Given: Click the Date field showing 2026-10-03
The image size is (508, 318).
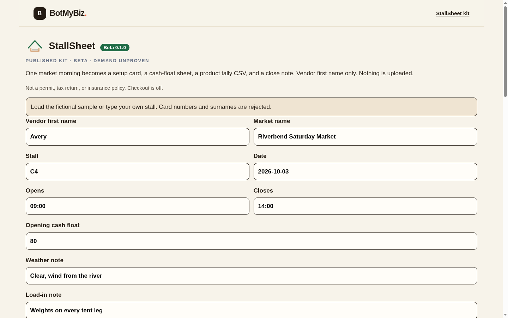Looking at the screenshot, I should coord(365,171).
